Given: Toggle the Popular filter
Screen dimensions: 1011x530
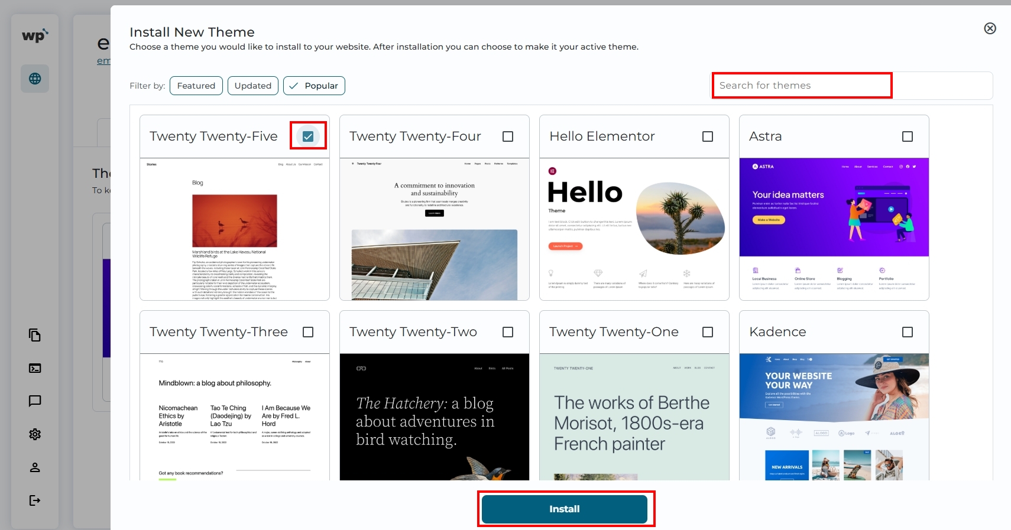Looking at the screenshot, I should tap(314, 86).
